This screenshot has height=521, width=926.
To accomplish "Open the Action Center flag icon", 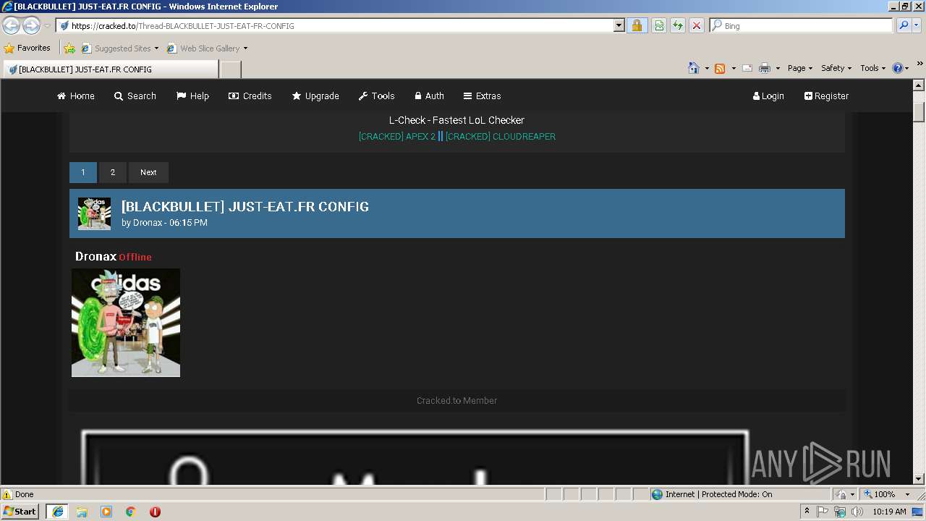I will coord(823,512).
